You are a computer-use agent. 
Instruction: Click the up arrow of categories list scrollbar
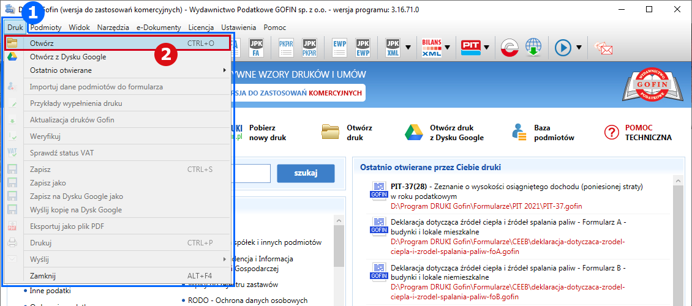pyautogui.click(x=339, y=220)
